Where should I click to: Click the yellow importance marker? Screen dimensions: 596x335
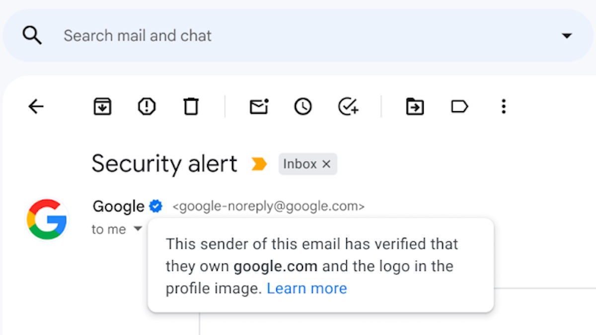point(257,164)
